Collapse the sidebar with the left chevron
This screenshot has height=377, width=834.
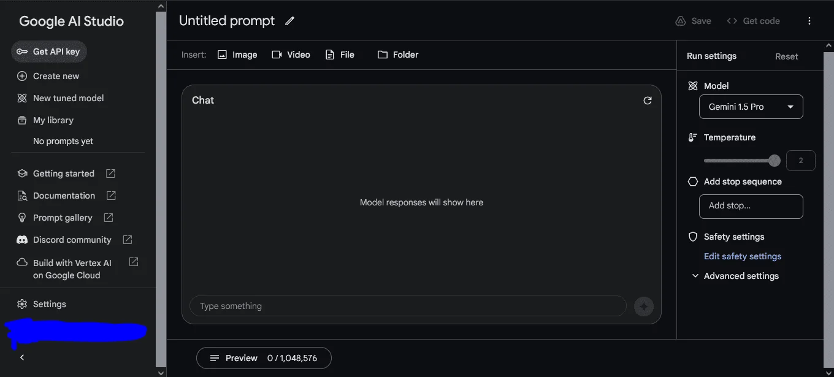point(22,357)
